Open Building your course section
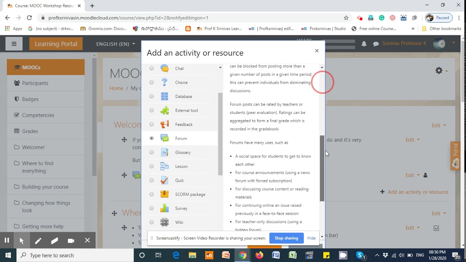Screen dimensions: 466x262 coord(46,187)
